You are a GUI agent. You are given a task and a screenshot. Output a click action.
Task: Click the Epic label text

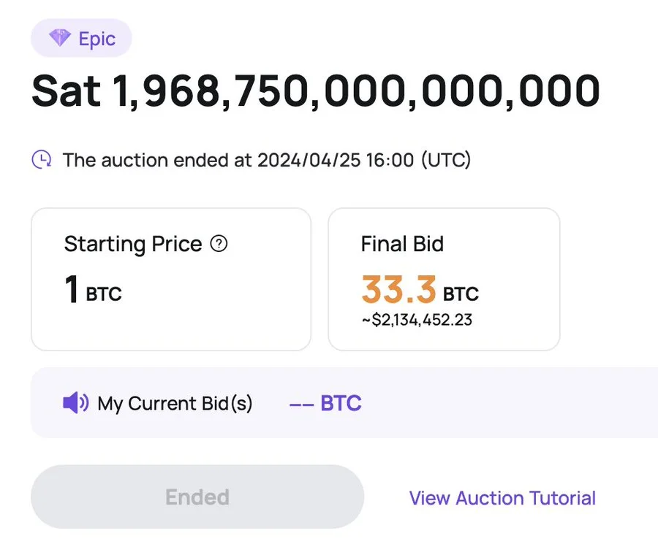click(97, 39)
